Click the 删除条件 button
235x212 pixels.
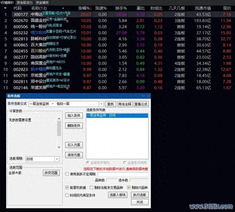click(x=74, y=126)
